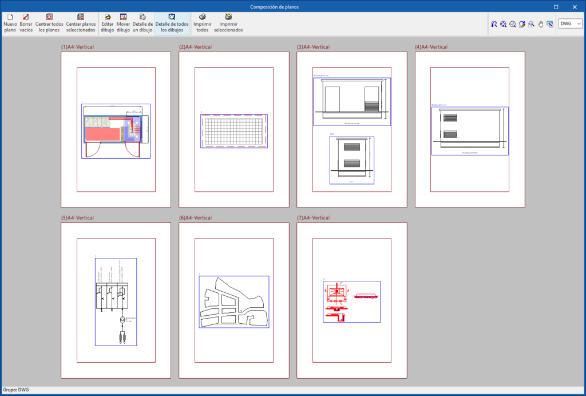The image size is (586, 396).
Task: Click the (7)A4-Vertical sheet label
Action: (313, 218)
